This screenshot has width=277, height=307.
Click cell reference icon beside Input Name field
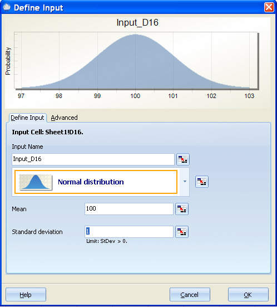point(183,159)
